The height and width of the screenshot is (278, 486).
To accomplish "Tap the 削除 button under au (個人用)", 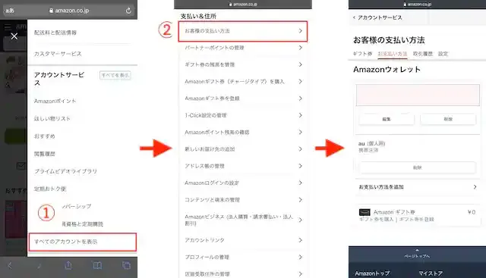I will 418,167.
